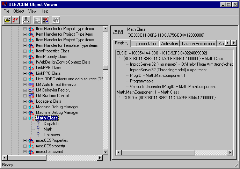Switch to the Implementation tab
Image resolution: width=240 pixels, height=169 pixels.
click(145, 44)
